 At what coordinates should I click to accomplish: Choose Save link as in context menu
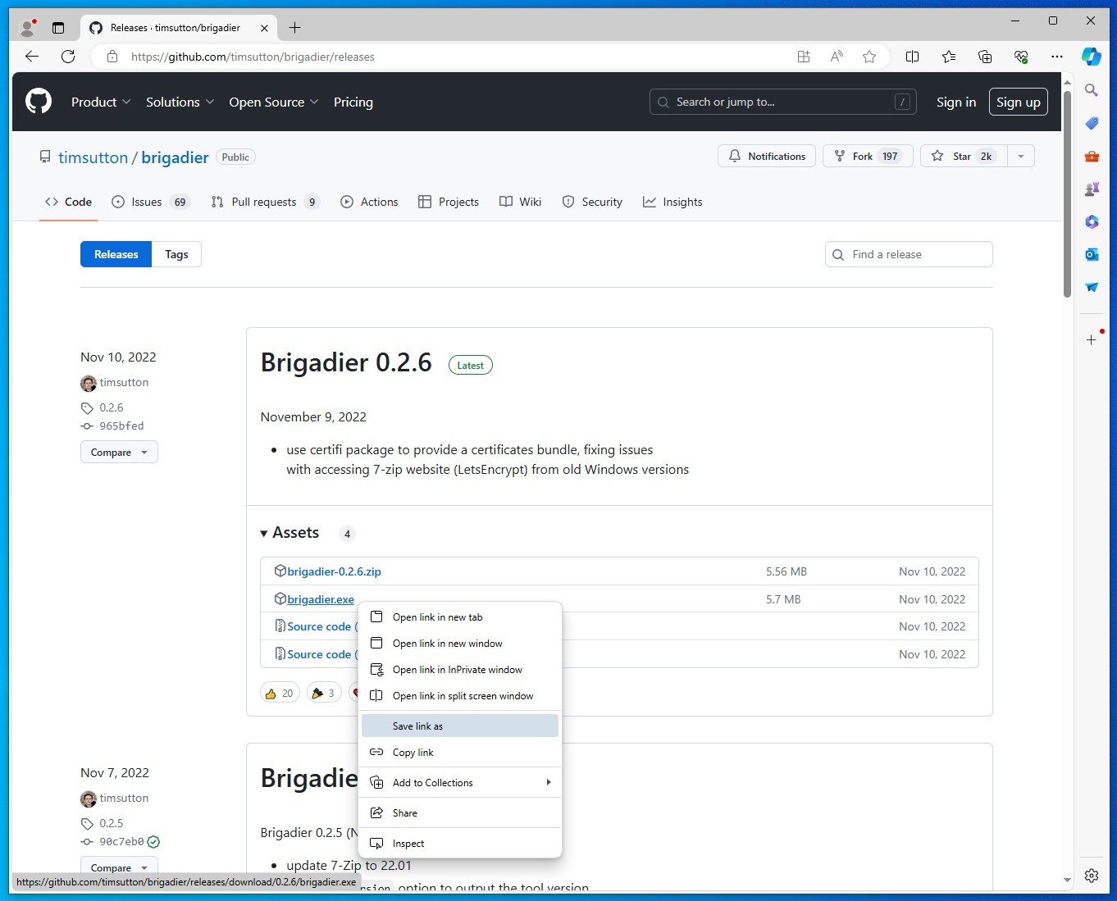pos(460,726)
